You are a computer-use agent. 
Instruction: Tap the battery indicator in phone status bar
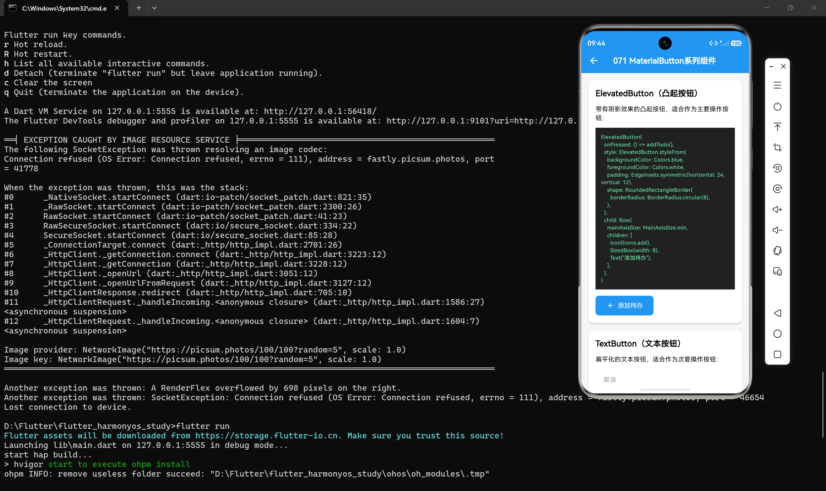tap(736, 43)
